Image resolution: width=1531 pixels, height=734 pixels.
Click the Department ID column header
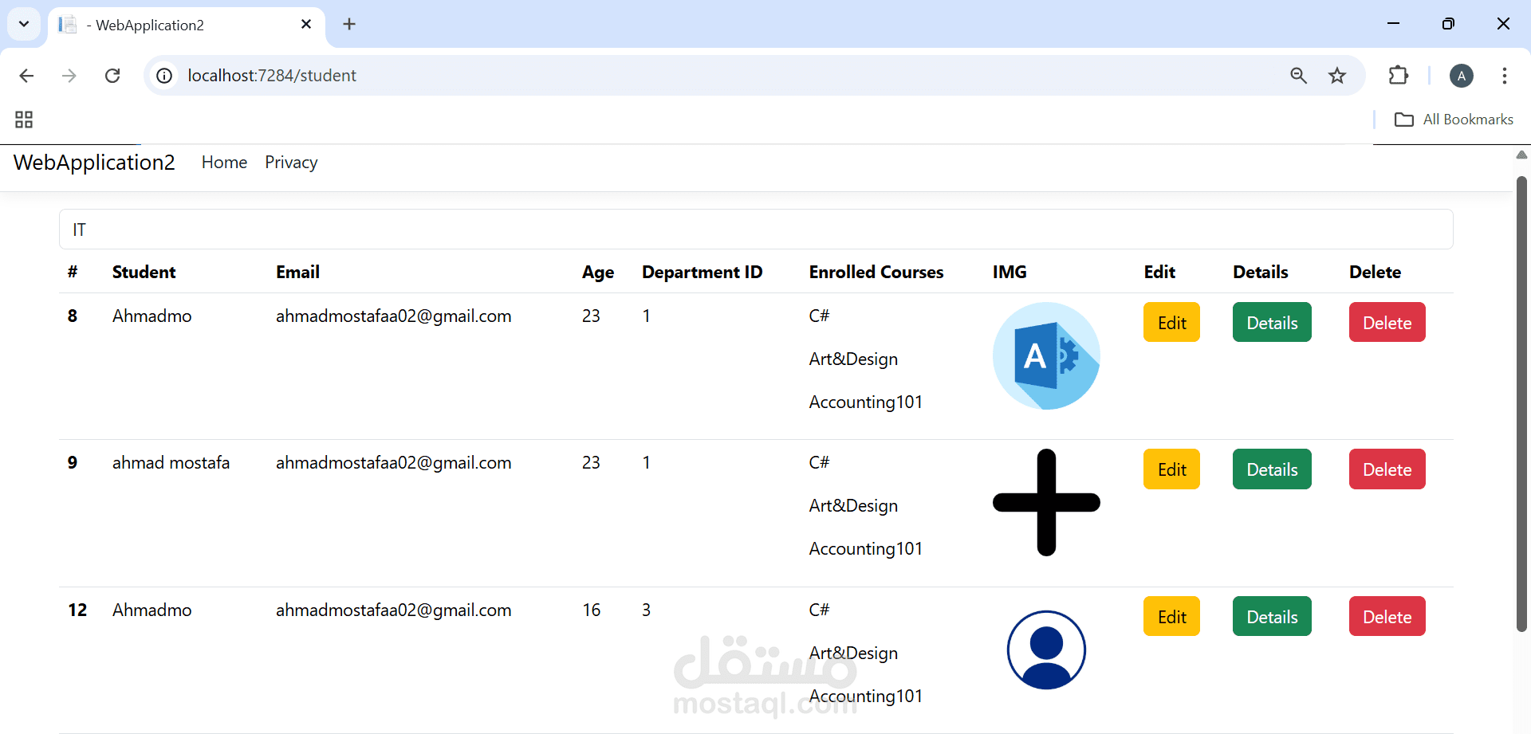point(702,273)
